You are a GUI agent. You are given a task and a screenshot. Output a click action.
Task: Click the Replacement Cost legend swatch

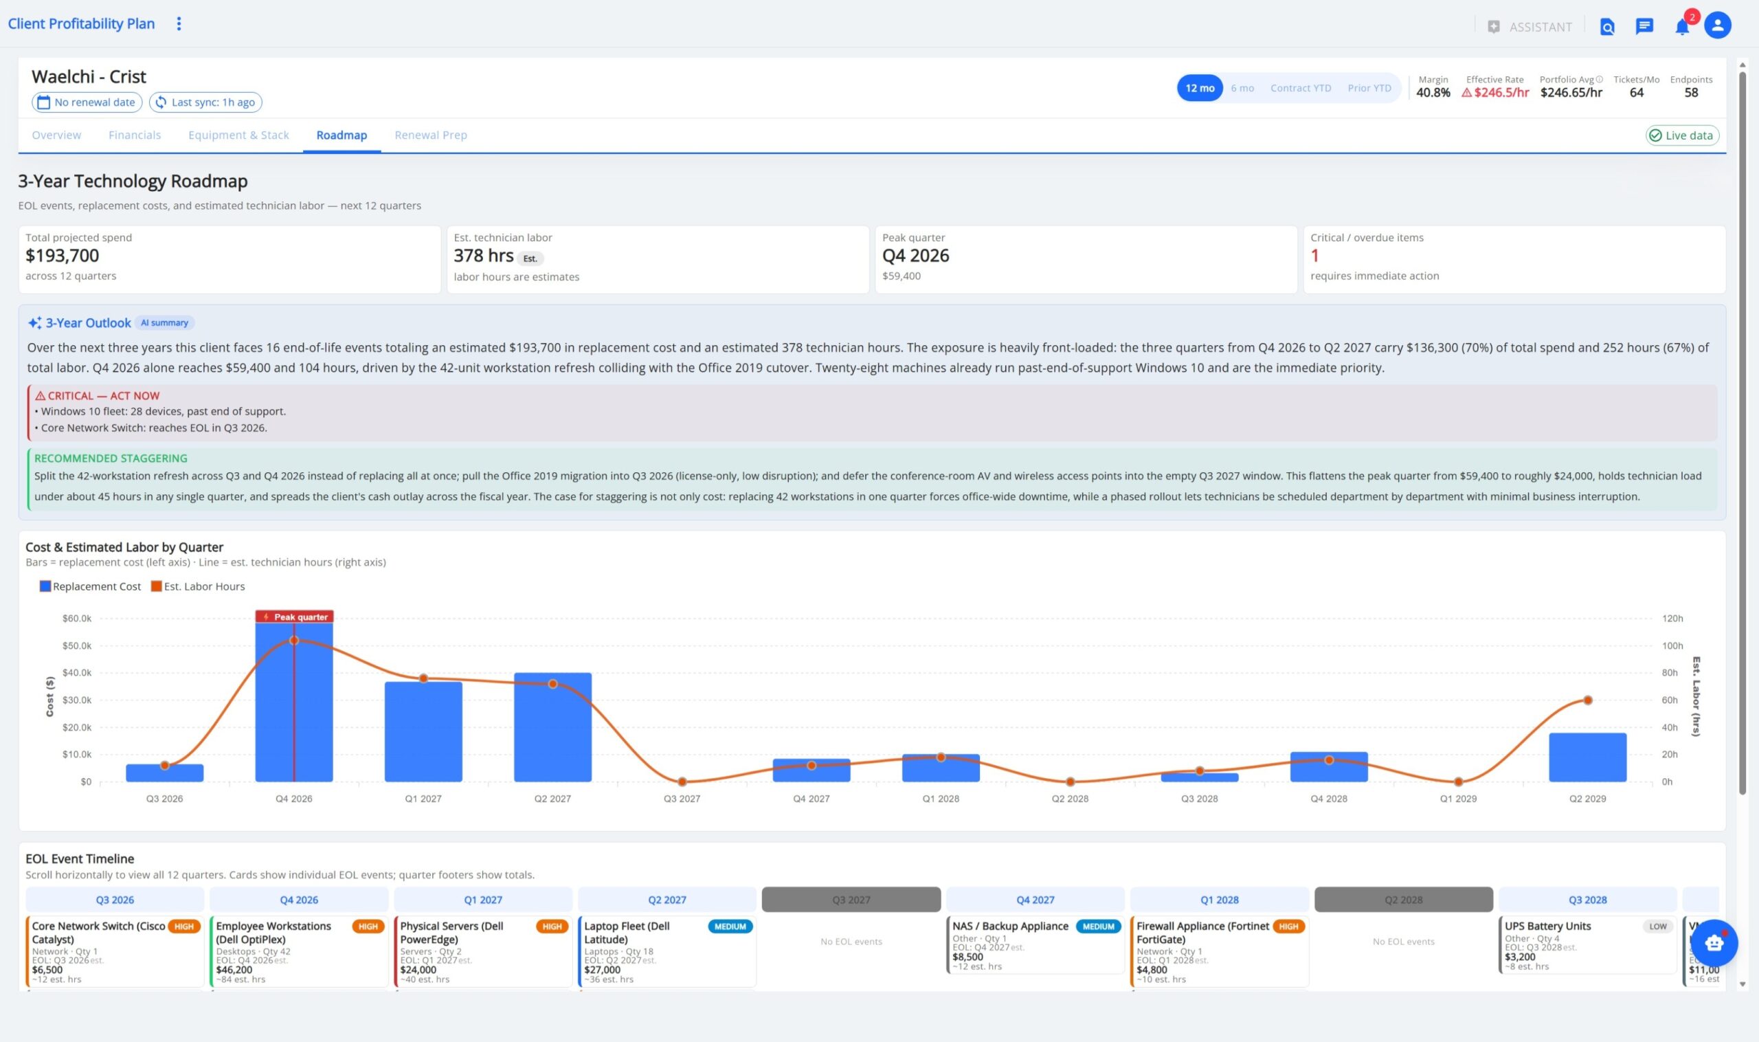[x=45, y=586]
